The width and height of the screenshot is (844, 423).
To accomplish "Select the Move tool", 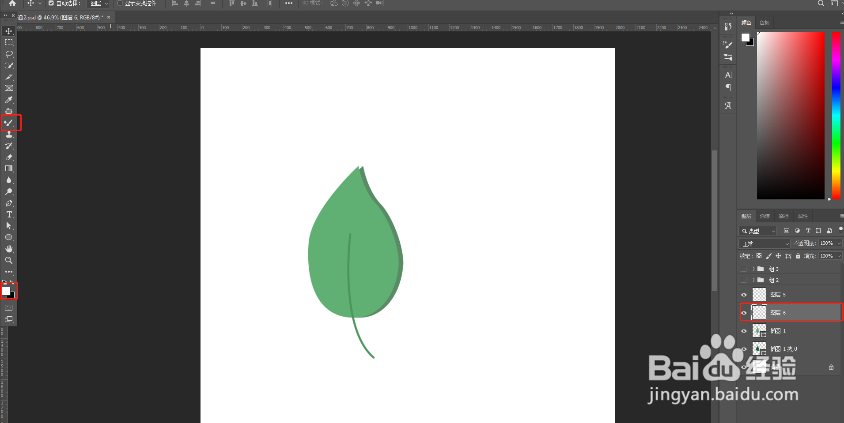I will (x=9, y=31).
